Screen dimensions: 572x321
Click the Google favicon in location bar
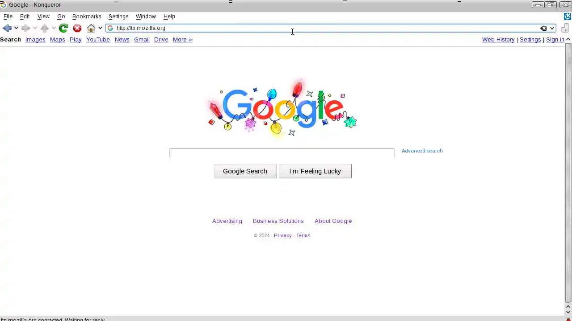click(x=110, y=28)
